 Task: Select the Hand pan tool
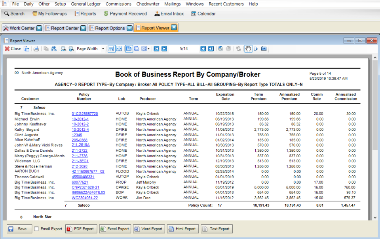pyautogui.click(x=249, y=49)
